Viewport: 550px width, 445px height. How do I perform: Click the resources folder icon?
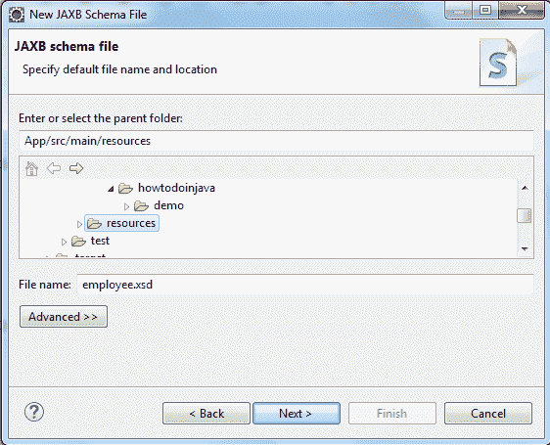(94, 223)
